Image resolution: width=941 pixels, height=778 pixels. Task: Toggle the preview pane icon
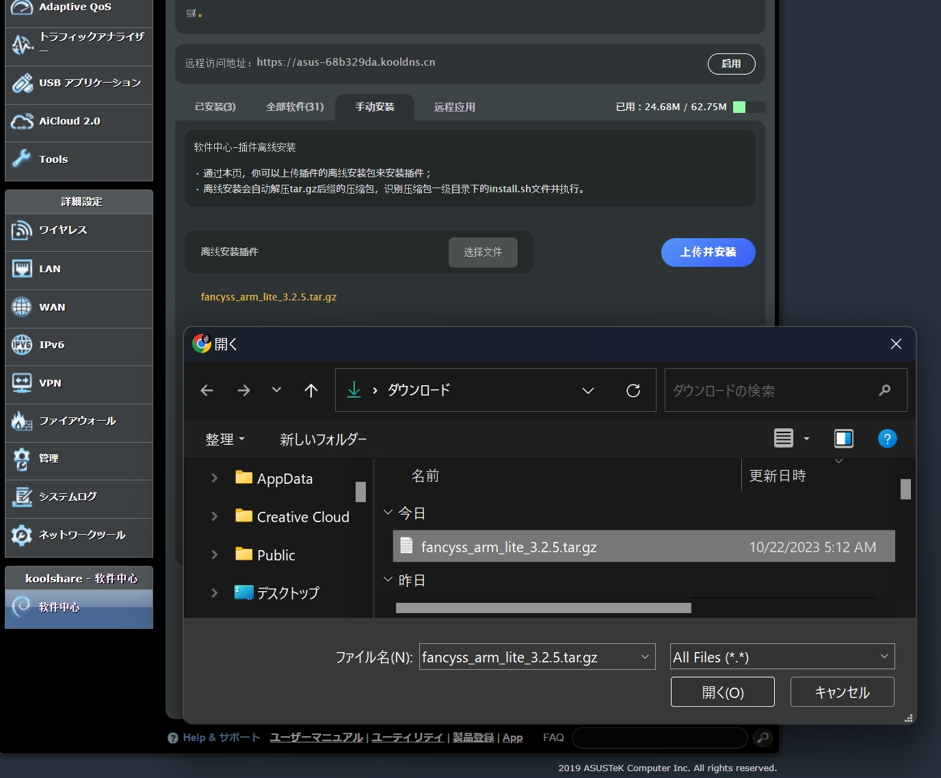click(844, 439)
